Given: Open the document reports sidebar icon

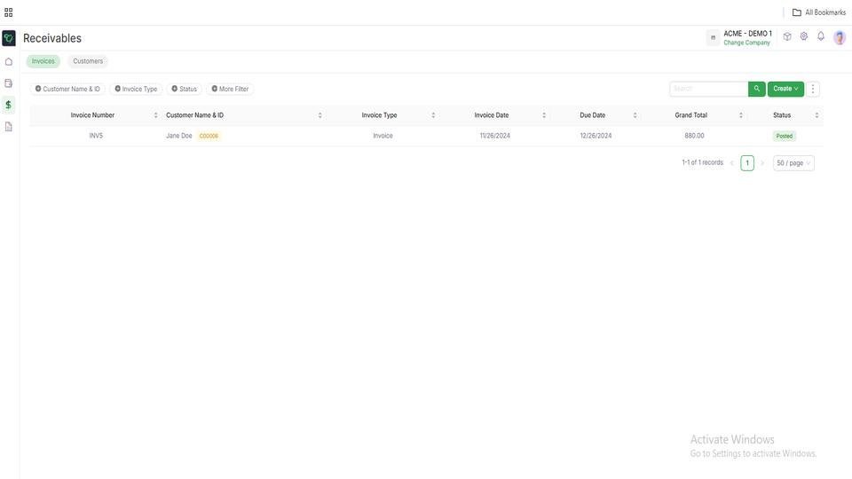Looking at the screenshot, I should (9, 127).
